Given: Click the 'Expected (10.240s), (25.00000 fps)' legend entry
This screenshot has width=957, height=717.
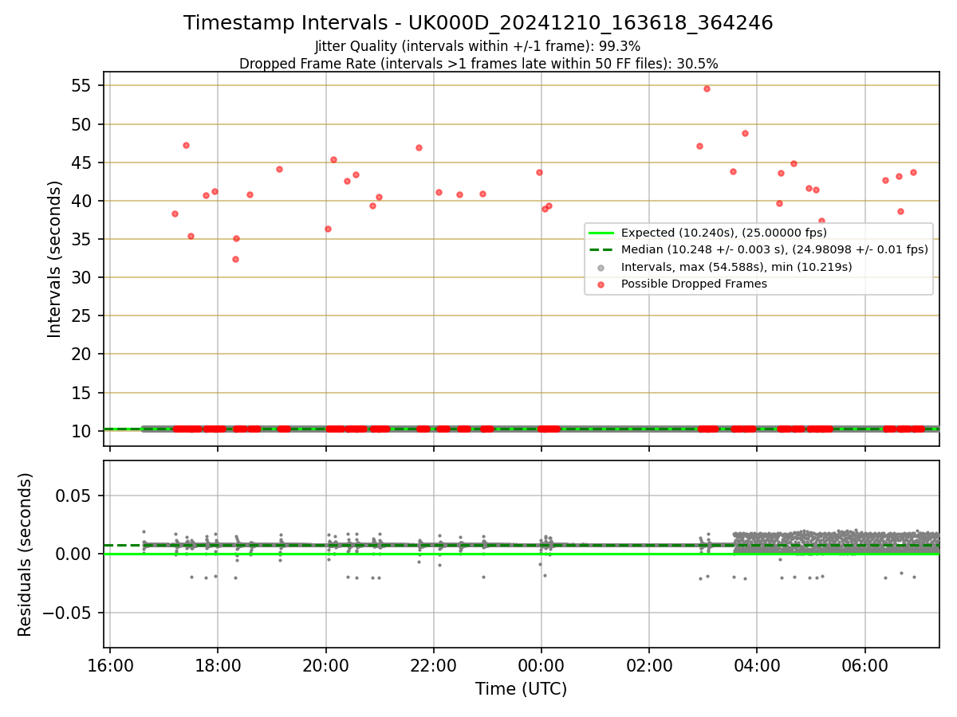Looking at the screenshot, I should point(724,233).
